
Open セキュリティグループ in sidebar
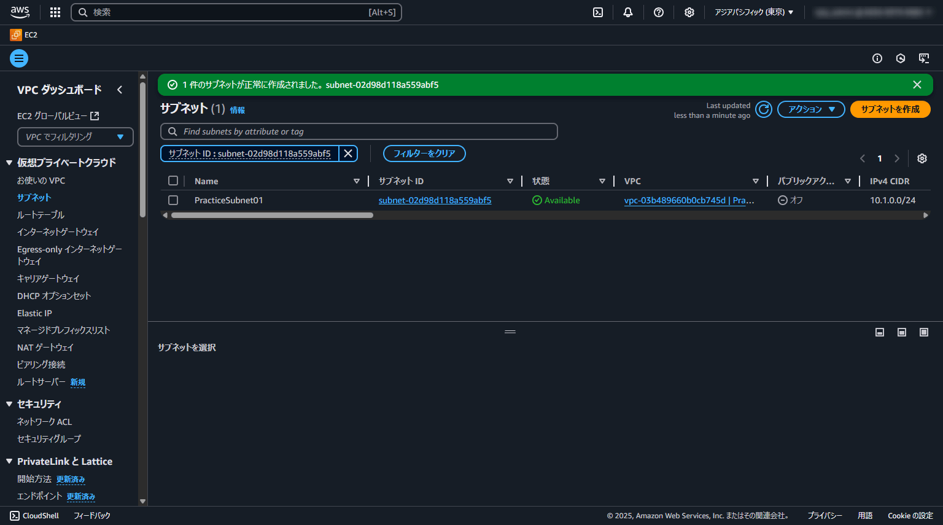[49, 439]
